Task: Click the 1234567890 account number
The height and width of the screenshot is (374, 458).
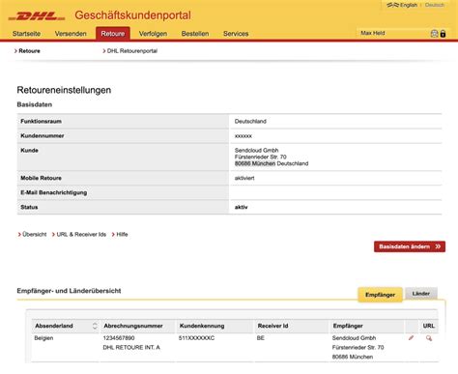Action: pos(119,338)
